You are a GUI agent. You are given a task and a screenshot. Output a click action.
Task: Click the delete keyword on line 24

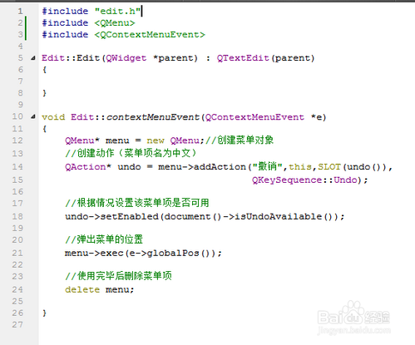(x=82, y=289)
